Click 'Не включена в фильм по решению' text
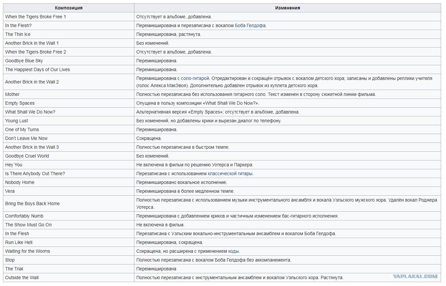The height and width of the screenshot is (286, 446). [195, 165]
